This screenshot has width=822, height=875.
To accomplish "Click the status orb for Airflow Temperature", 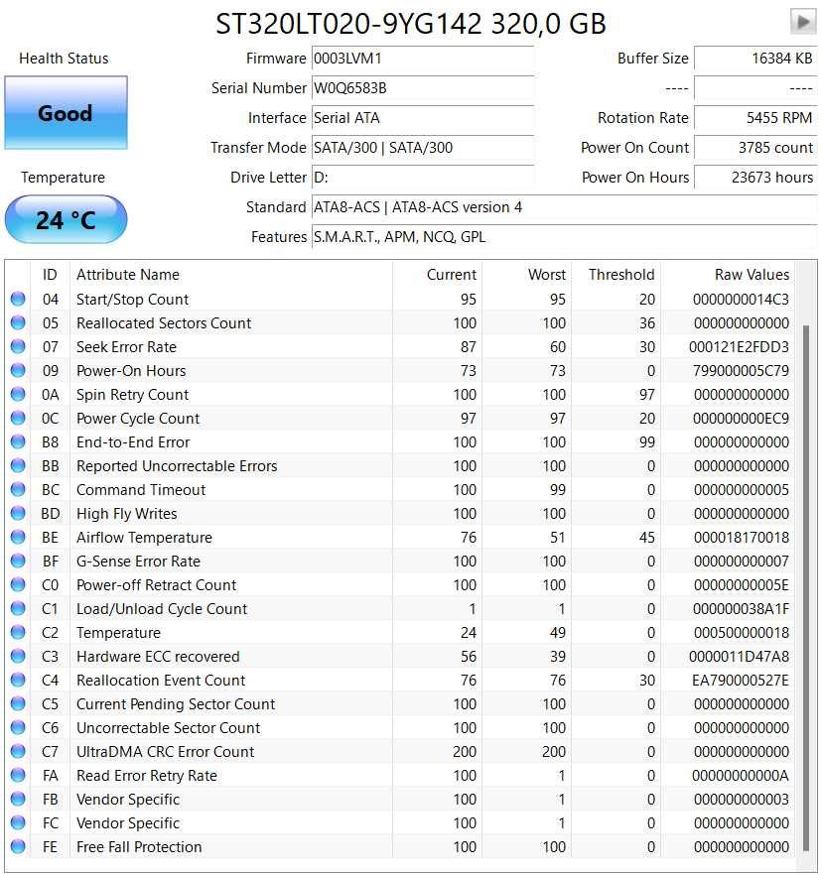I will (18, 537).
